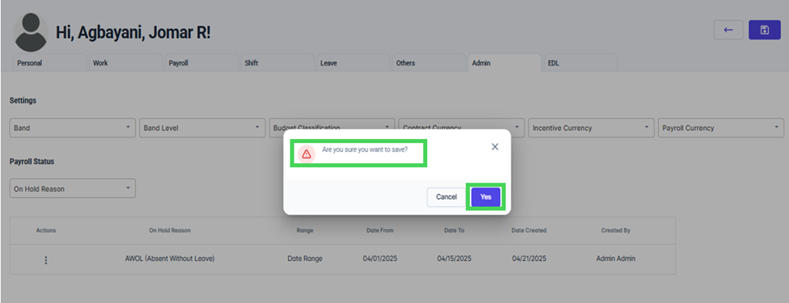Screen dimensions: 789x303
Task: Expand the Payroll Currency dropdown
Action: point(721,128)
